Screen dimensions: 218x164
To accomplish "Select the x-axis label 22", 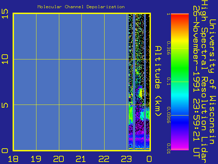I will [104, 159].
